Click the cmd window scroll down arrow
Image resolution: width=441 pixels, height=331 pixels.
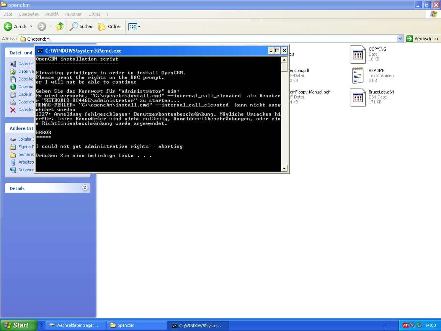pos(284,168)
